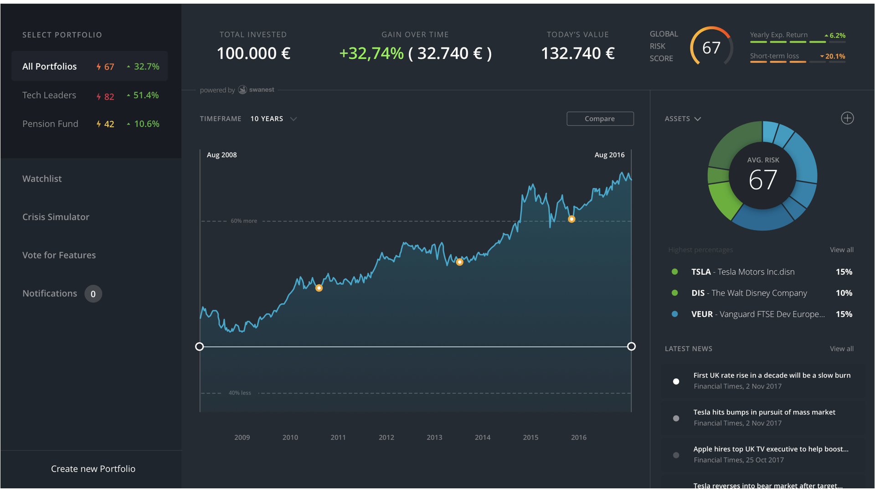This screenshot has width=875, height=492.
Task: Switch to the Crisis Simulator
Action: coord(56,217)
